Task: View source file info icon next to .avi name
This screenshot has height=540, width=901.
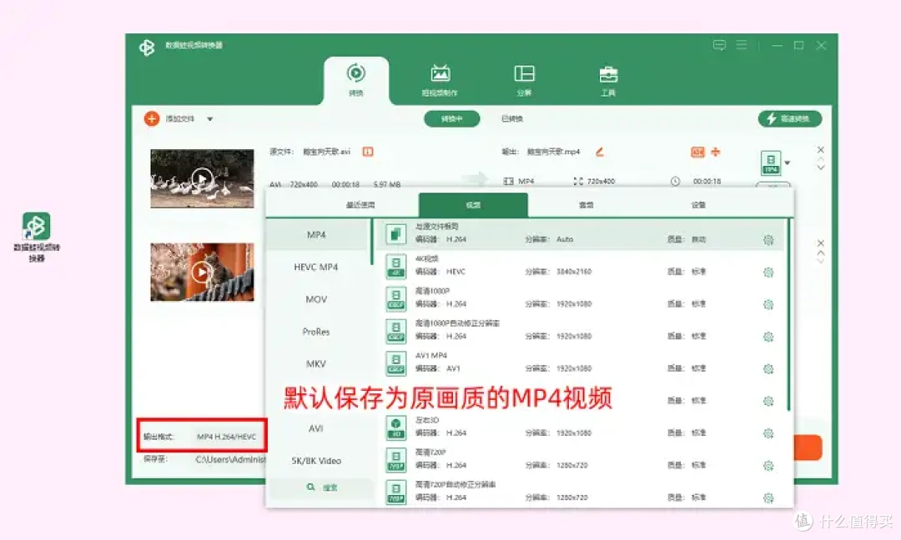Action: (x=368, y=152)
